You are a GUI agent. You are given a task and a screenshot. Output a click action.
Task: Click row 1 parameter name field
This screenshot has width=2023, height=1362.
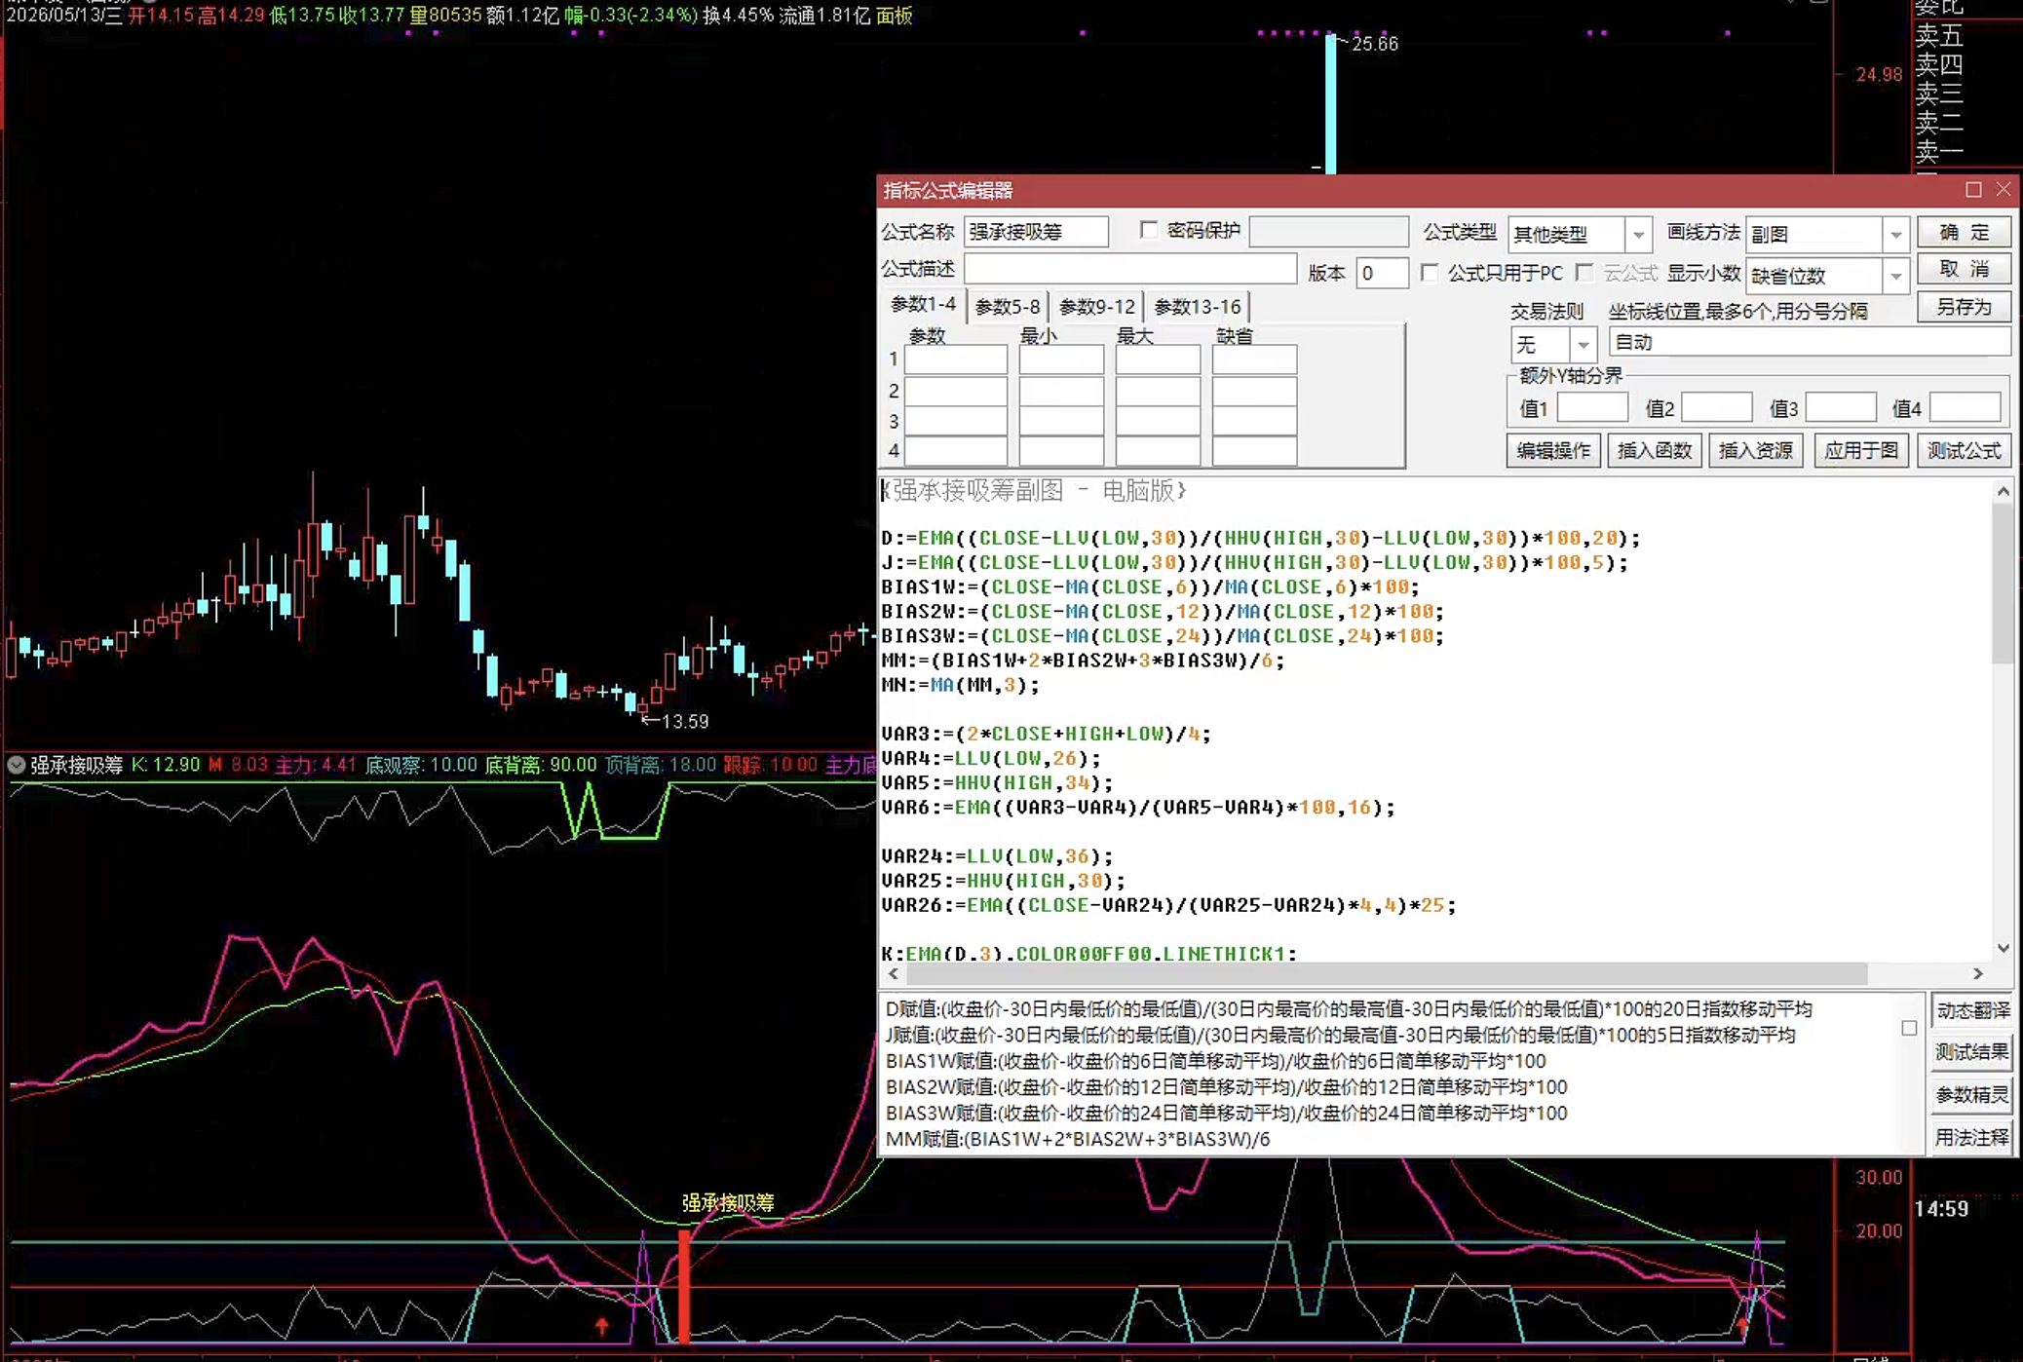coord(956,359)
